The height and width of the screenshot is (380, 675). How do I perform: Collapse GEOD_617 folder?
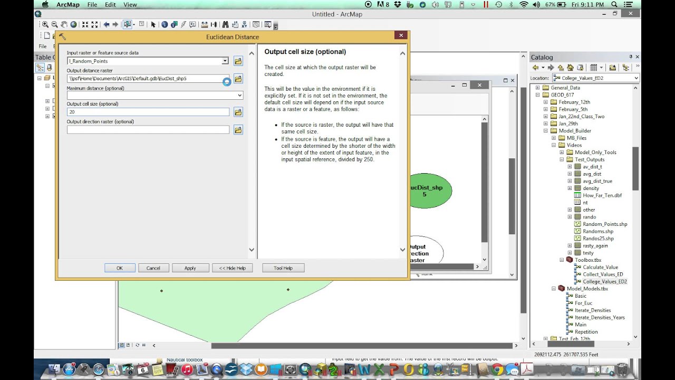click(x=538, y=95)
